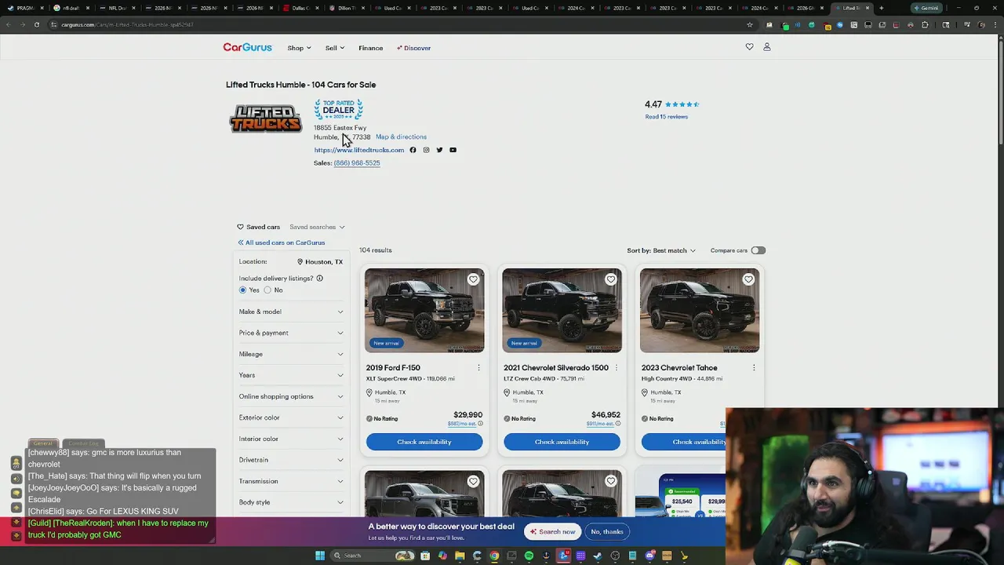Open the Shop menu
This screenshot has width=1004, height=565.
299,48
